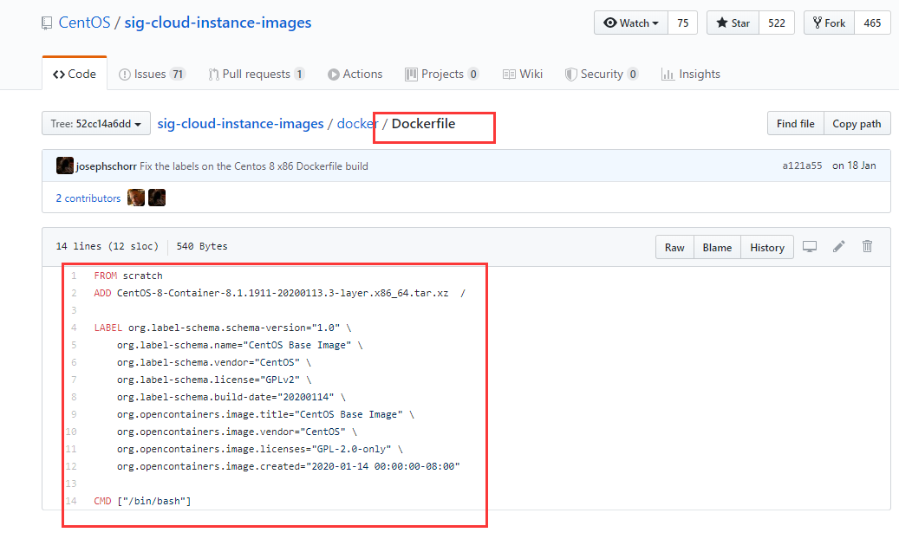Edit this file with the pencil icon
Image resolution: width=899 pixels, height=539 pixels.
[839, 247]
